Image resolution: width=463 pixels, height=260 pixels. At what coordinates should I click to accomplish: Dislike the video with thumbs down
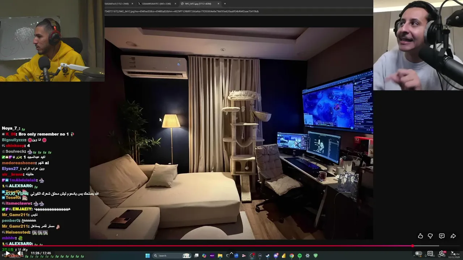click(x=430, y=236)
